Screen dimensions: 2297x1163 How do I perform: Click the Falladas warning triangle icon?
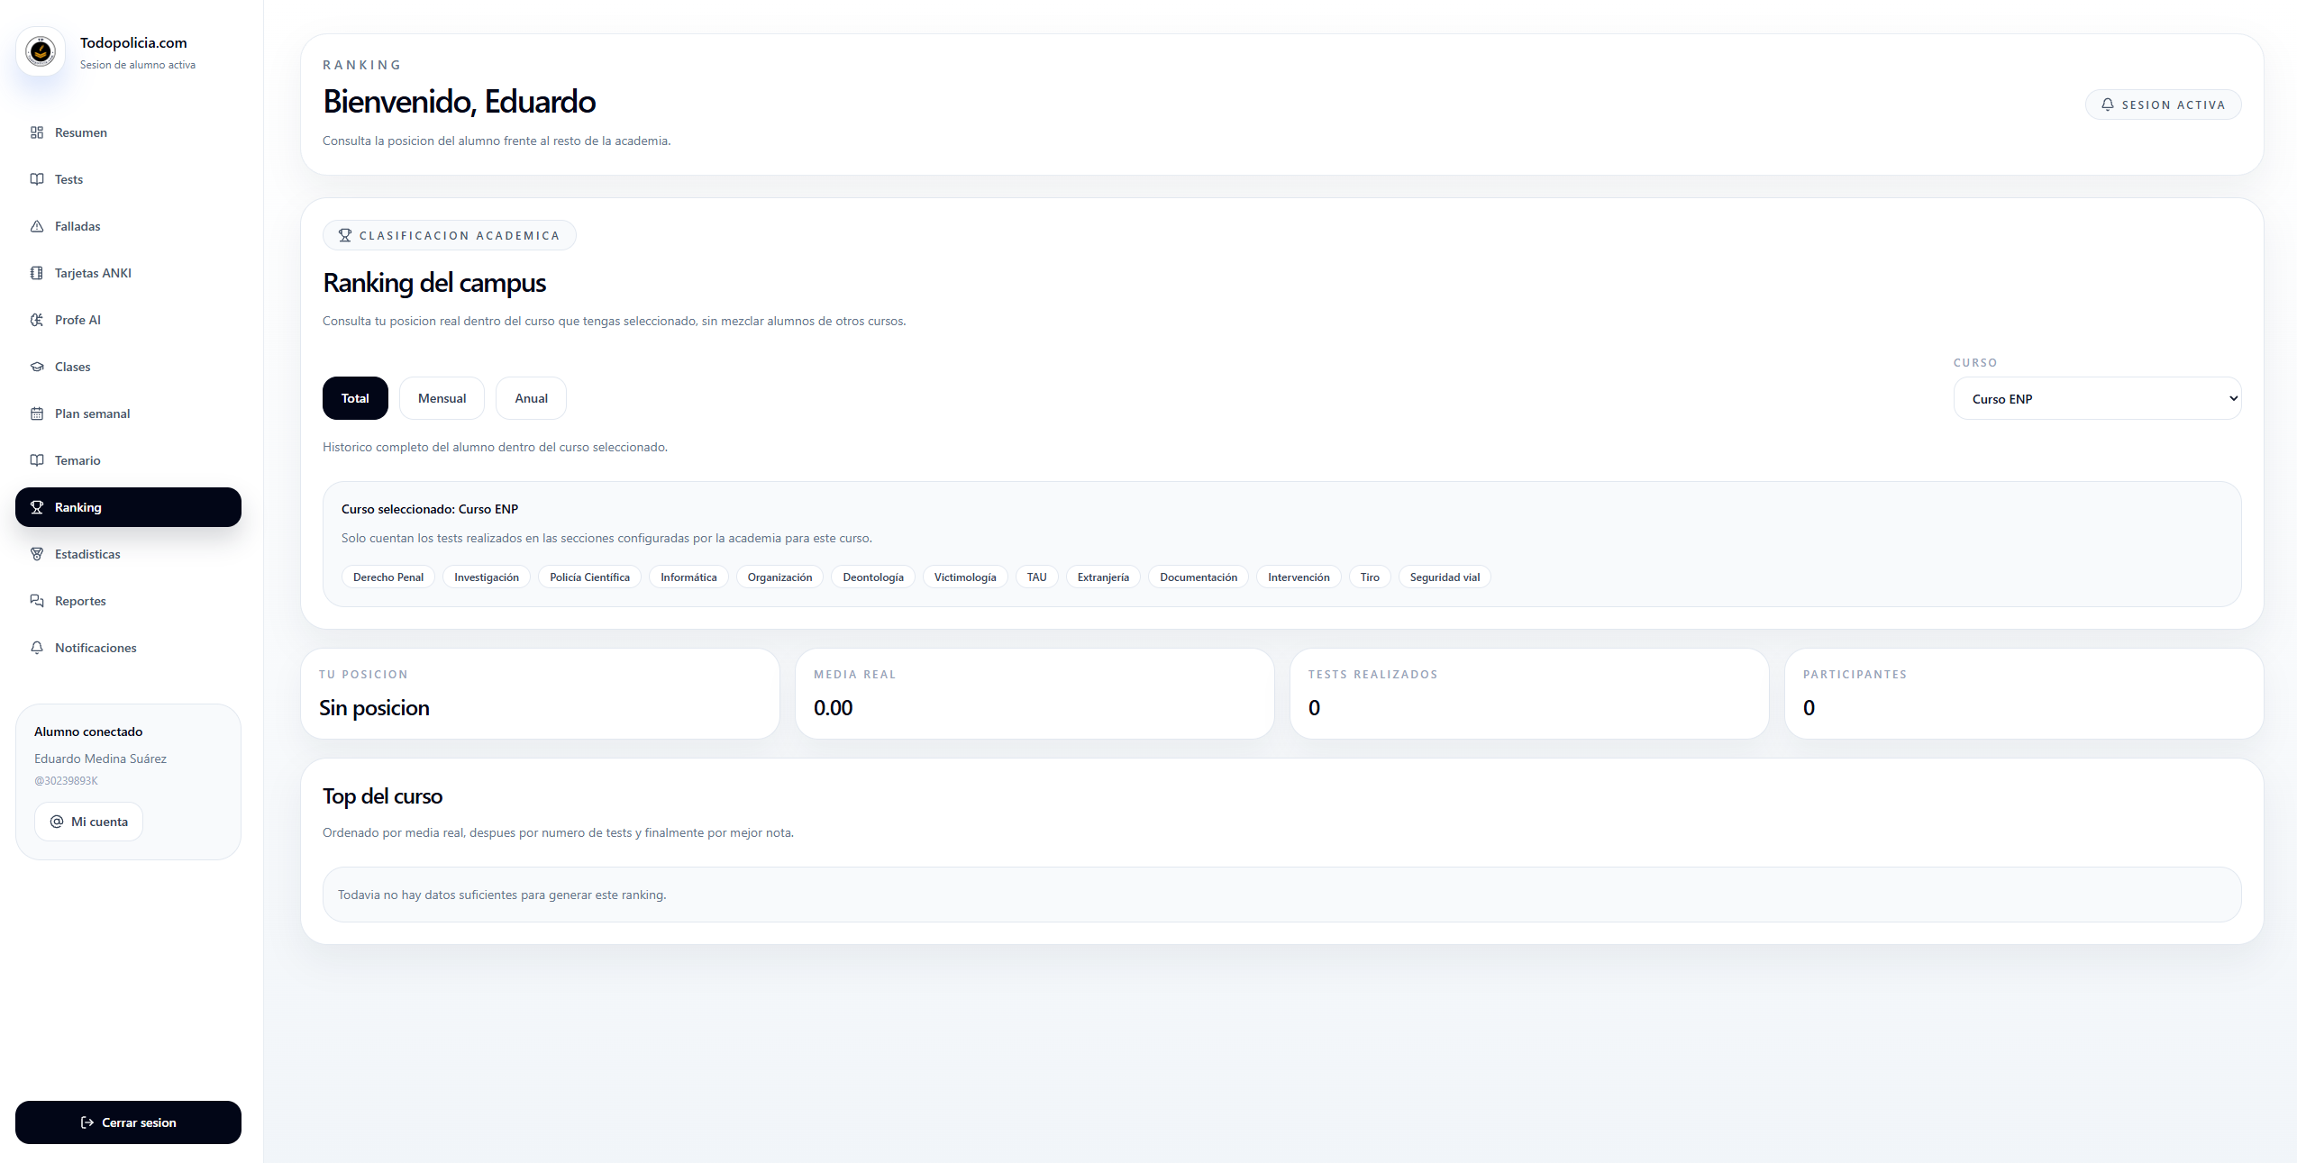(37, 226)
